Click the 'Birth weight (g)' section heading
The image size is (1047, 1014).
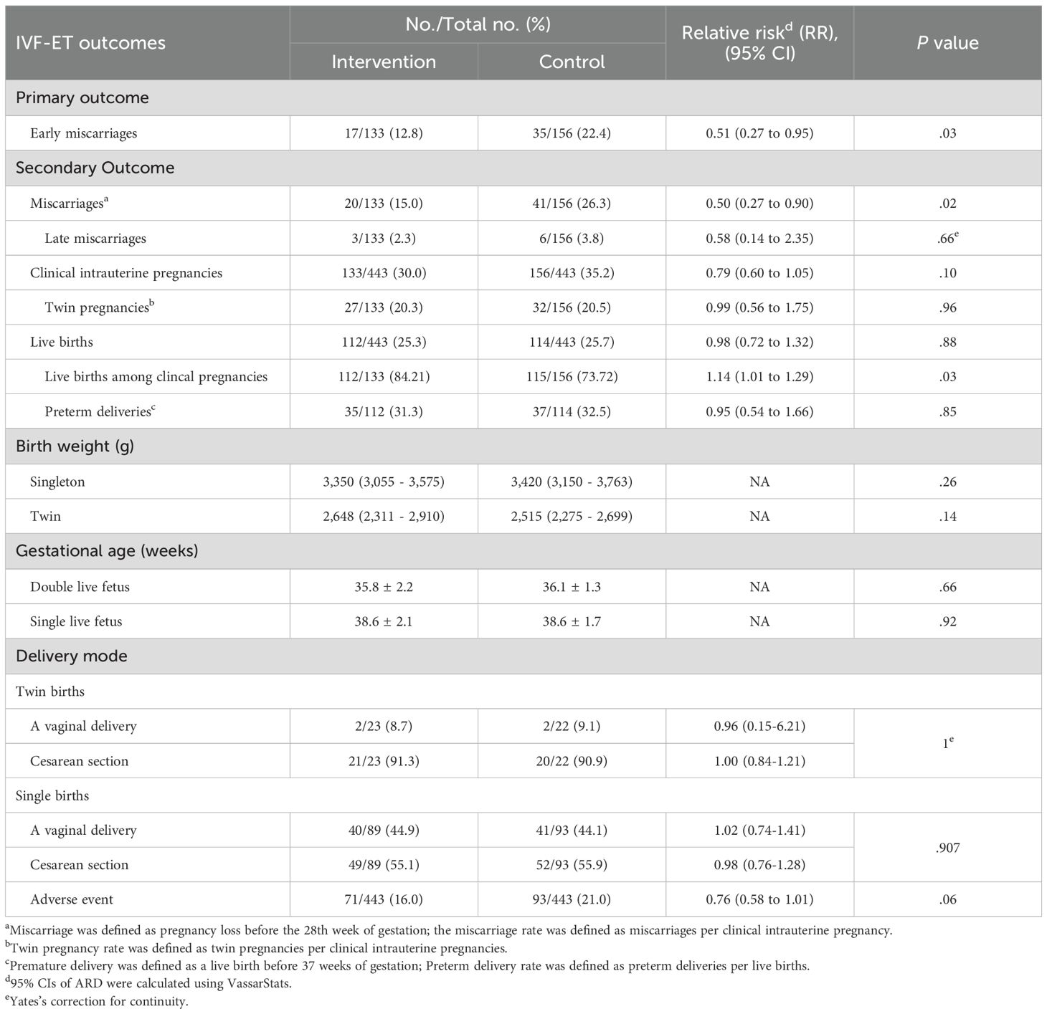[x=75, y=446]
